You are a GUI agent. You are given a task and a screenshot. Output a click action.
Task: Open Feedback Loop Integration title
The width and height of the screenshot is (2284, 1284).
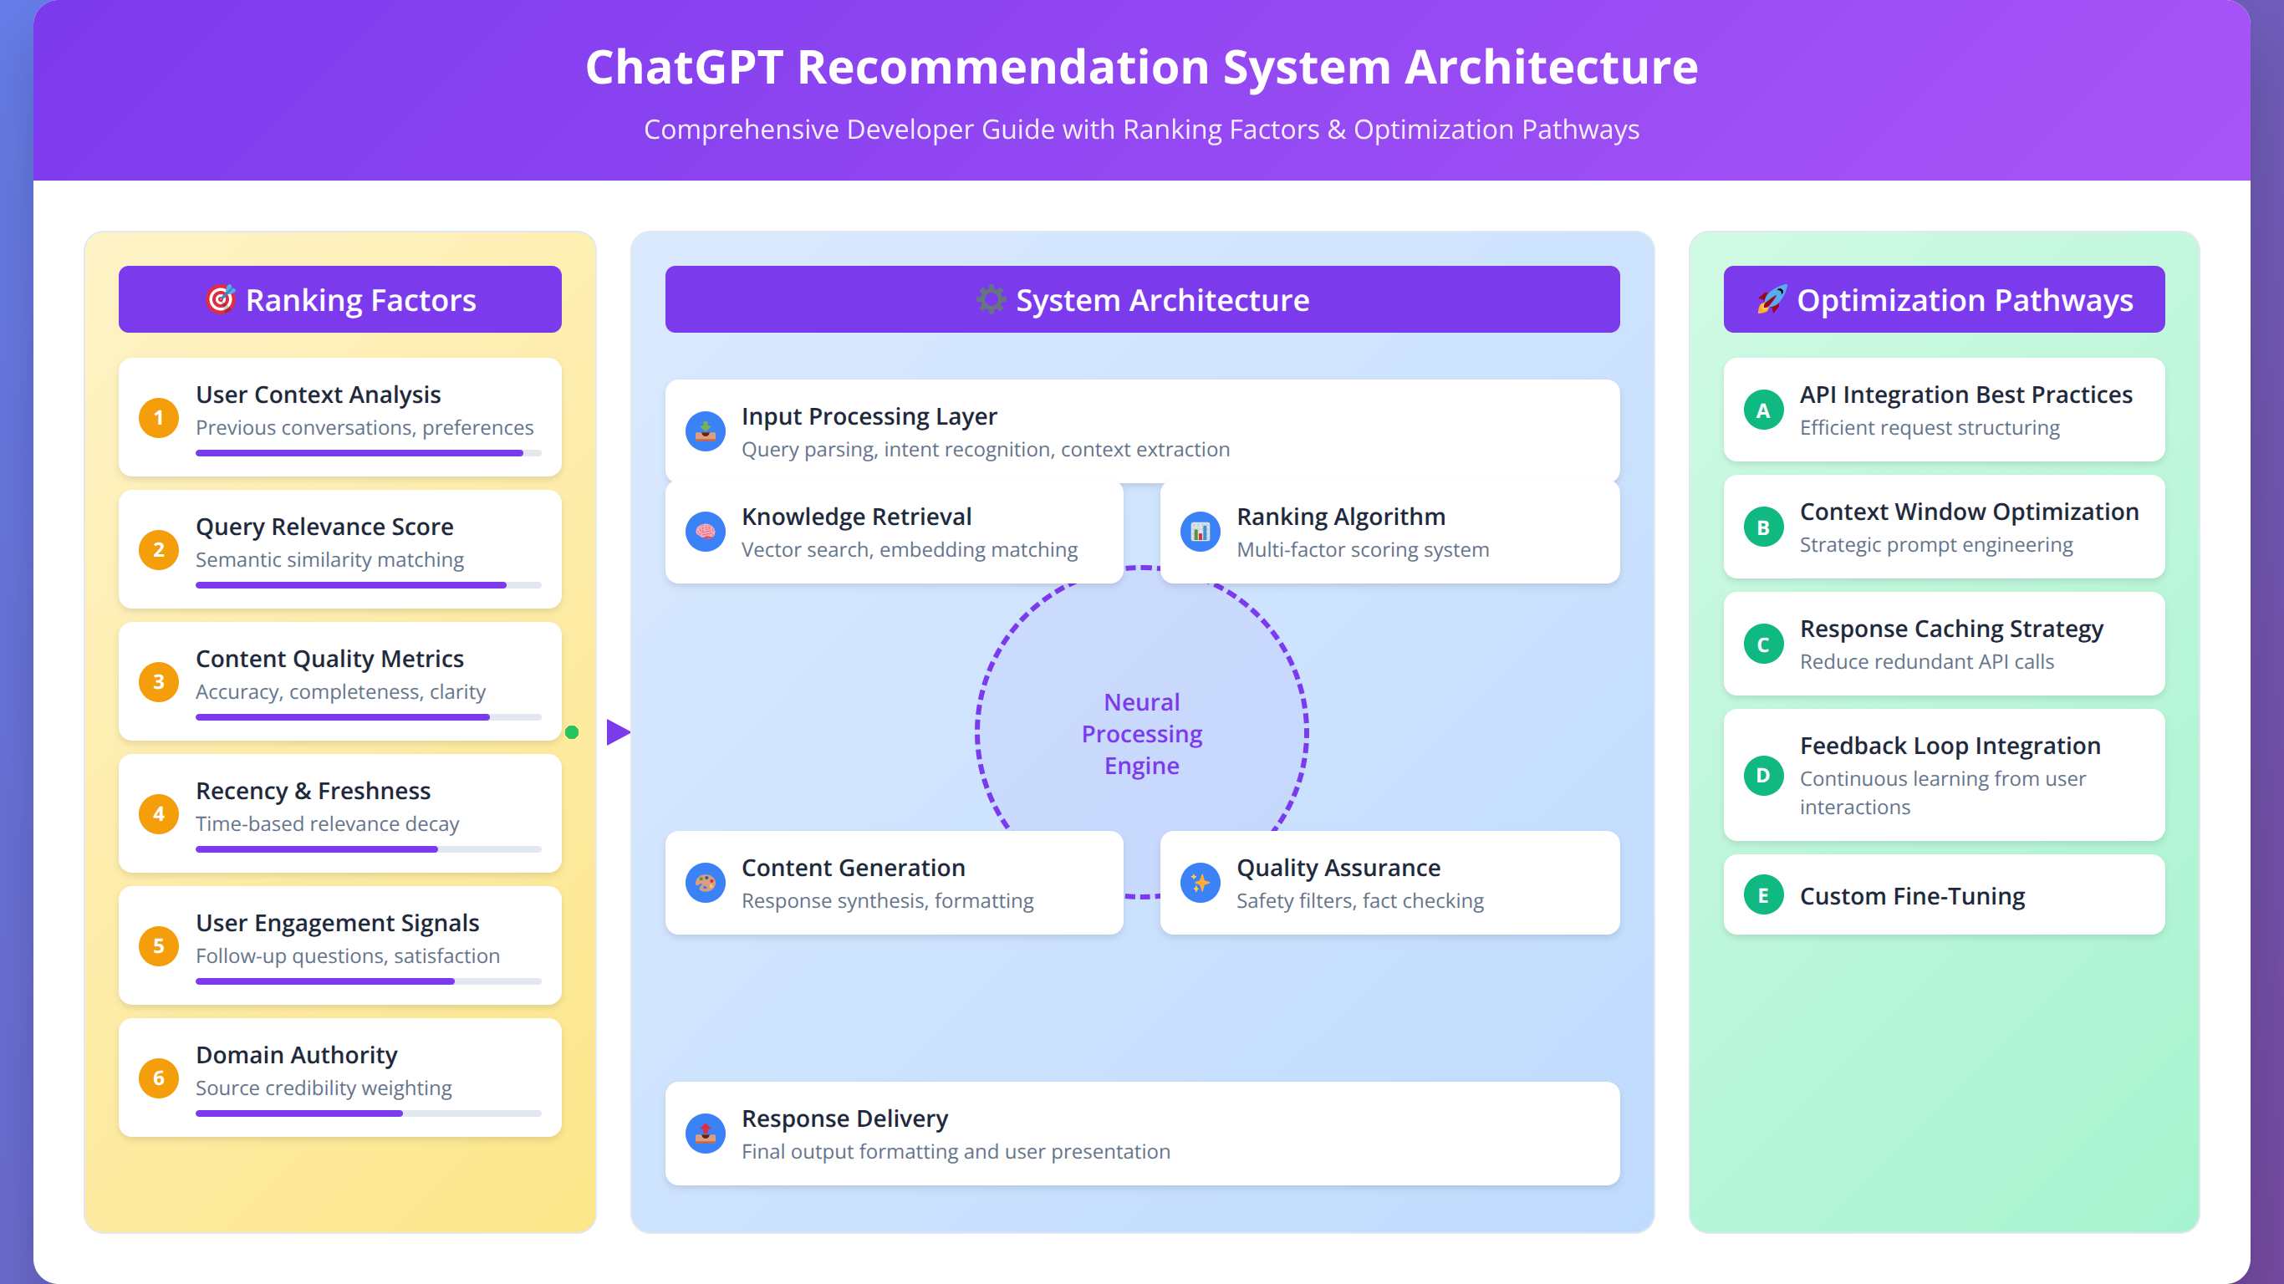pyautogui.click(x=1950, y=746)
